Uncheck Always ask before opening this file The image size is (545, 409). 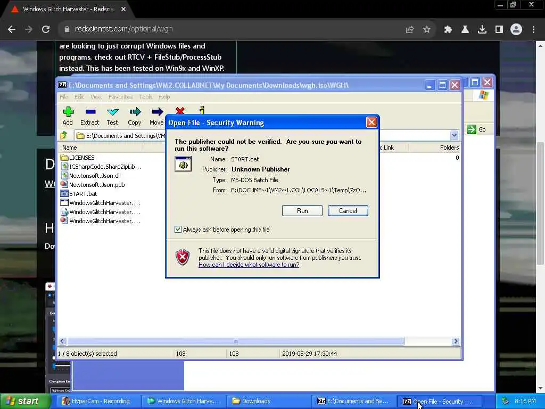click(x=178, y=229)
